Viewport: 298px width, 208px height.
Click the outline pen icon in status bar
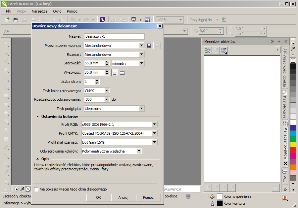213,203
